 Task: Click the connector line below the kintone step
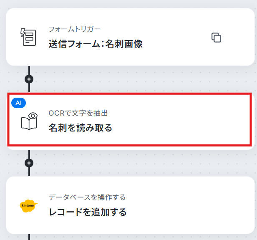(x=29, y=237)
